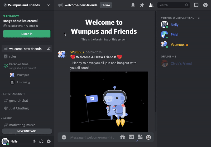Click the chat scrollbar
This screenshot has height=147, width=211.
coord(155,62)
